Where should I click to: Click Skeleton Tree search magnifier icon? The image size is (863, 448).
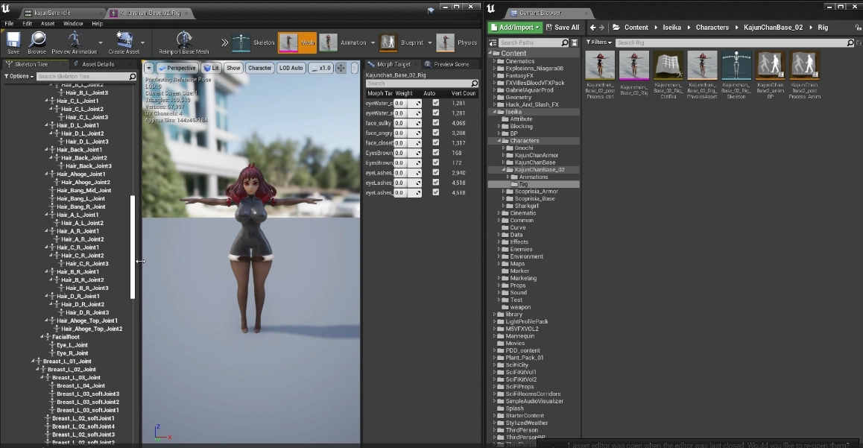[x=132, y=77]
